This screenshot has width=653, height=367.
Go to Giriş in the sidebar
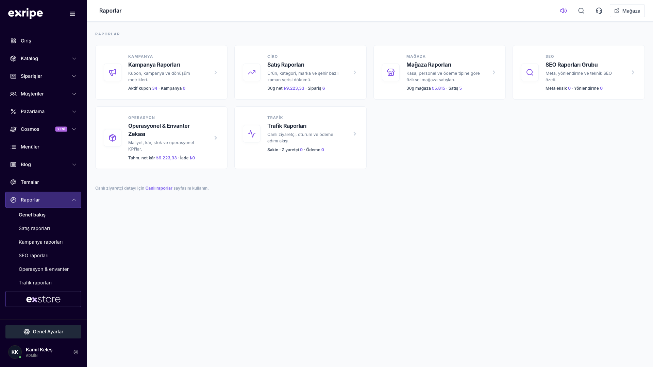43,41
